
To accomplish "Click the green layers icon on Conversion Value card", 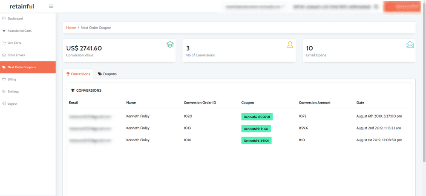I will coord(170,45).
